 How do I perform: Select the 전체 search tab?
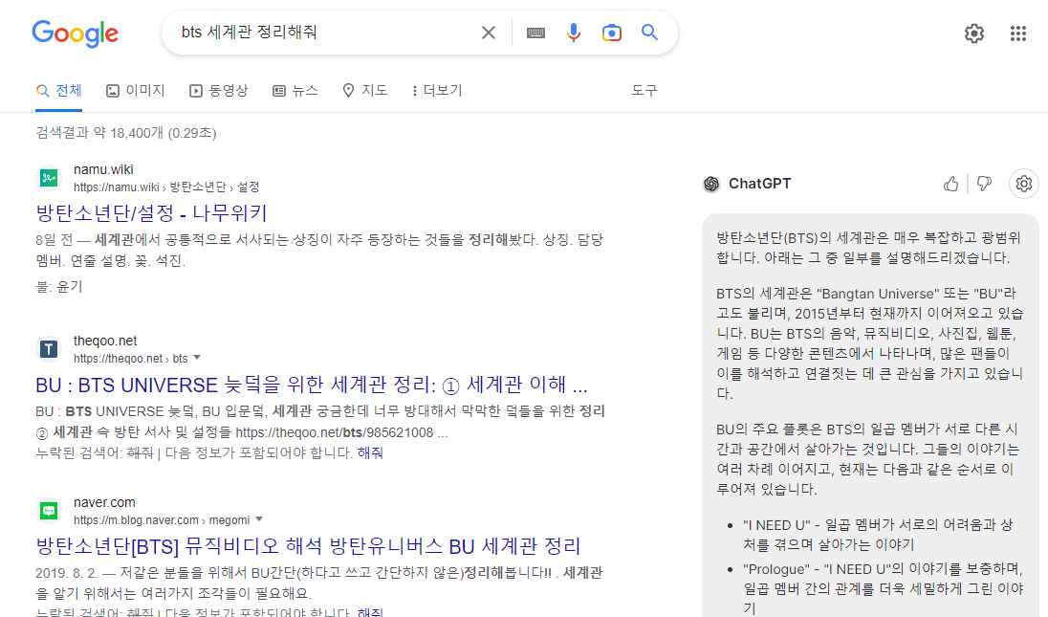click(59, 90)
